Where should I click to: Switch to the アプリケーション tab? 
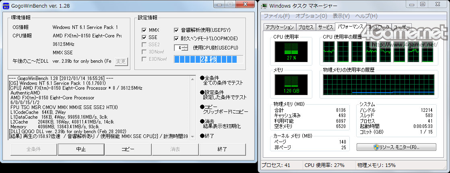click(x=279, y=27)
